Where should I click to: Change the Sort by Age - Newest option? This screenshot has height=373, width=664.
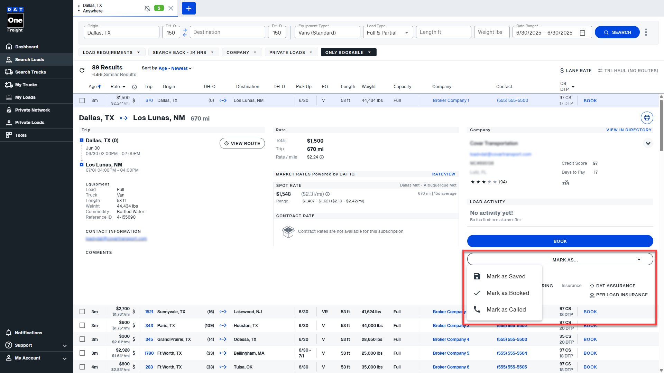pos(175,68)
